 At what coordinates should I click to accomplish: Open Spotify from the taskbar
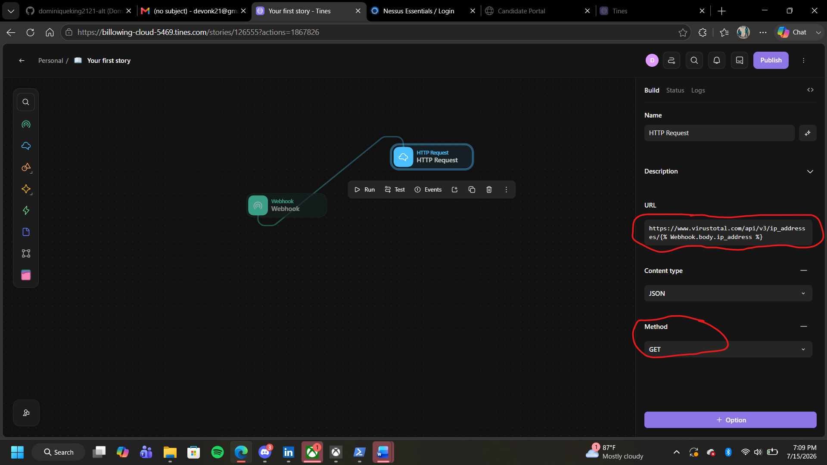coord(218,452)
